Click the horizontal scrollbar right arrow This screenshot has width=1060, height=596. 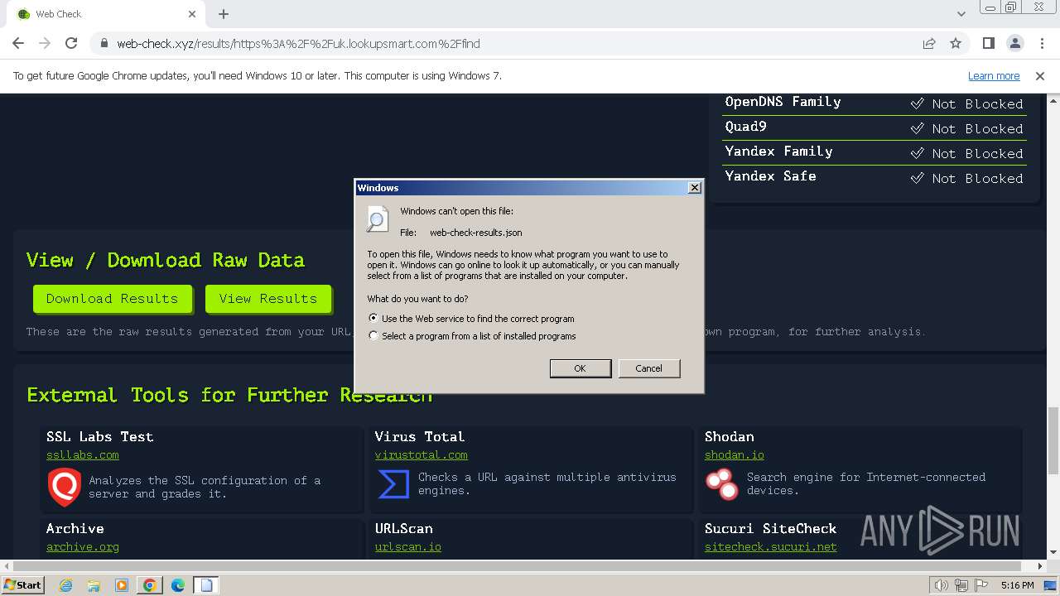tap(1040, 567)
